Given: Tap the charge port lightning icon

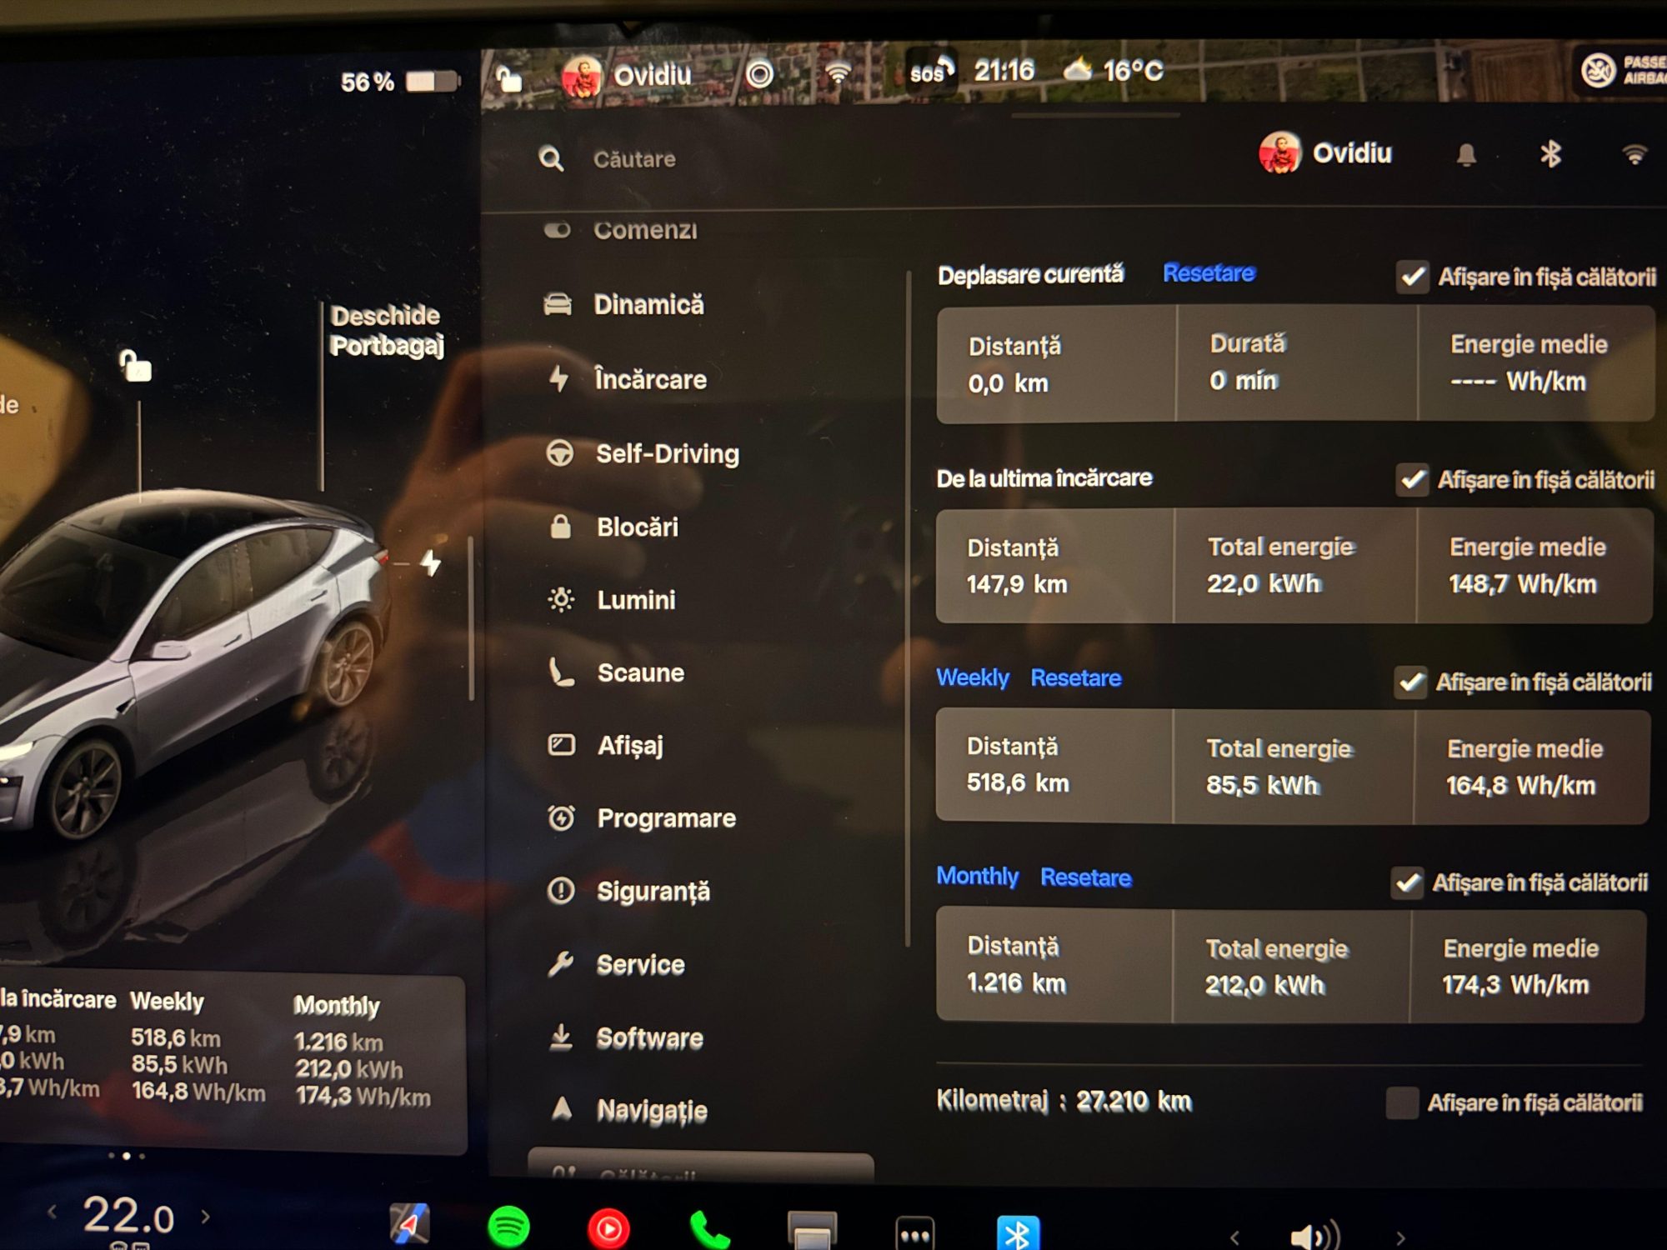Looking at the screenshot, I should point(431,564).
